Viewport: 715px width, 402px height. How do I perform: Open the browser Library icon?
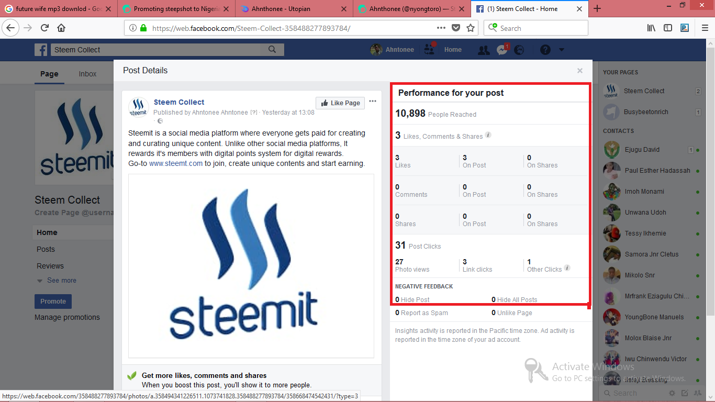click(651, 28)
